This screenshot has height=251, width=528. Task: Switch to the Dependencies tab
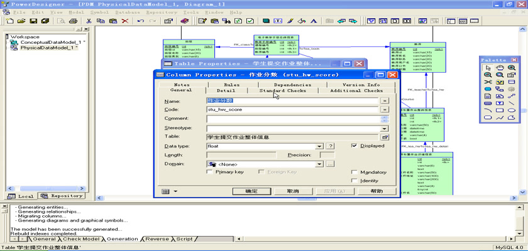coord(293,85)
